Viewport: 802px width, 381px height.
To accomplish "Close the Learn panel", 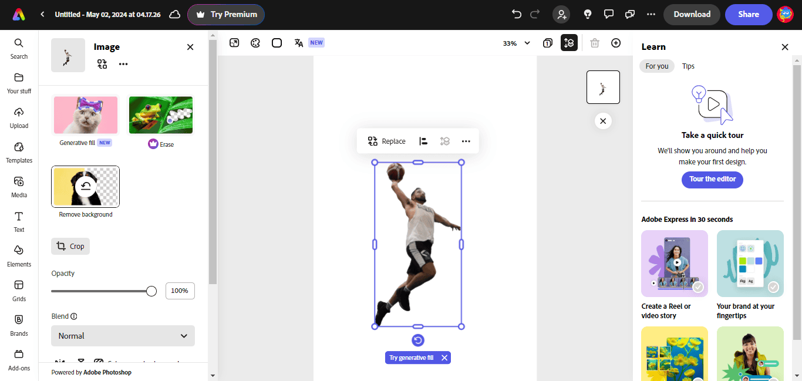I will point(785,47).
